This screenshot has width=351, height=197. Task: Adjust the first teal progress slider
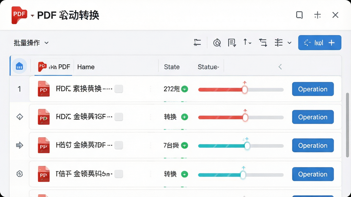click(x=247, y=146)
